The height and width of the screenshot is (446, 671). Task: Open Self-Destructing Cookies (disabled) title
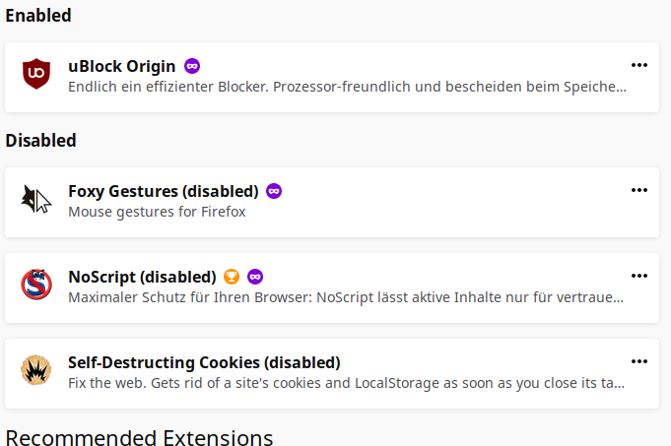click(x=204, y=362)
